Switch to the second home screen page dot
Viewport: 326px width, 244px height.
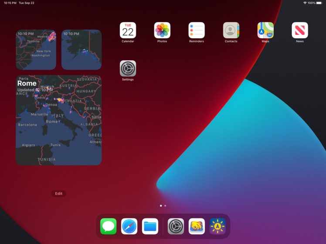(x=165, y=205)
